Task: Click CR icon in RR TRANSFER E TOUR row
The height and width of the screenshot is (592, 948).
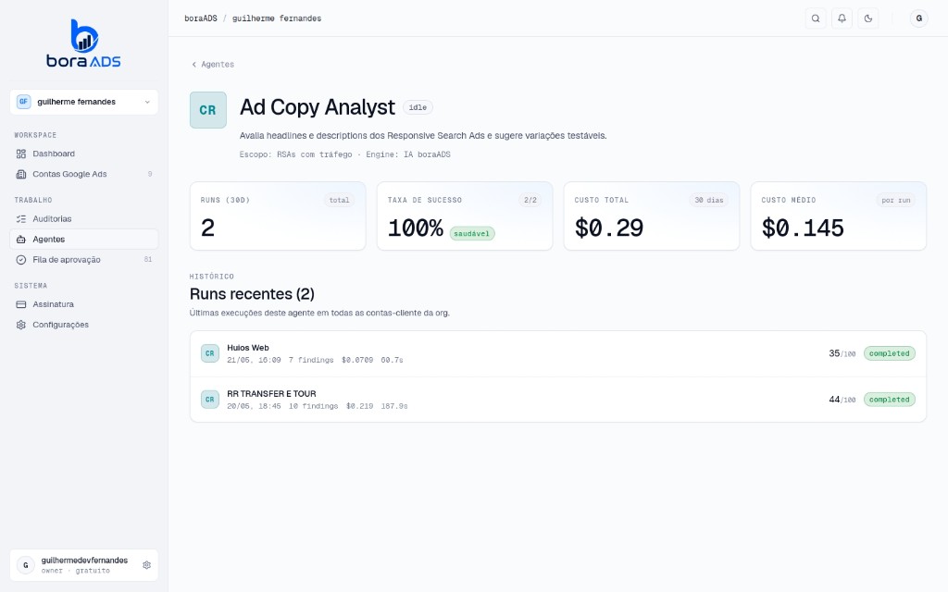Action: [210, 400]
